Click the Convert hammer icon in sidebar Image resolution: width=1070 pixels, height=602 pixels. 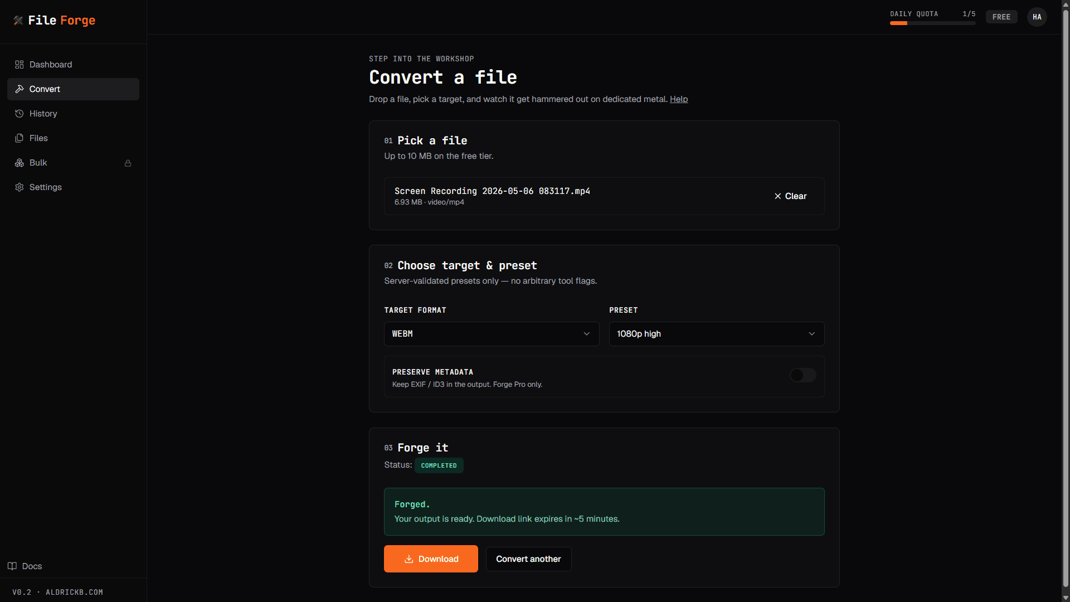(20, 89)
